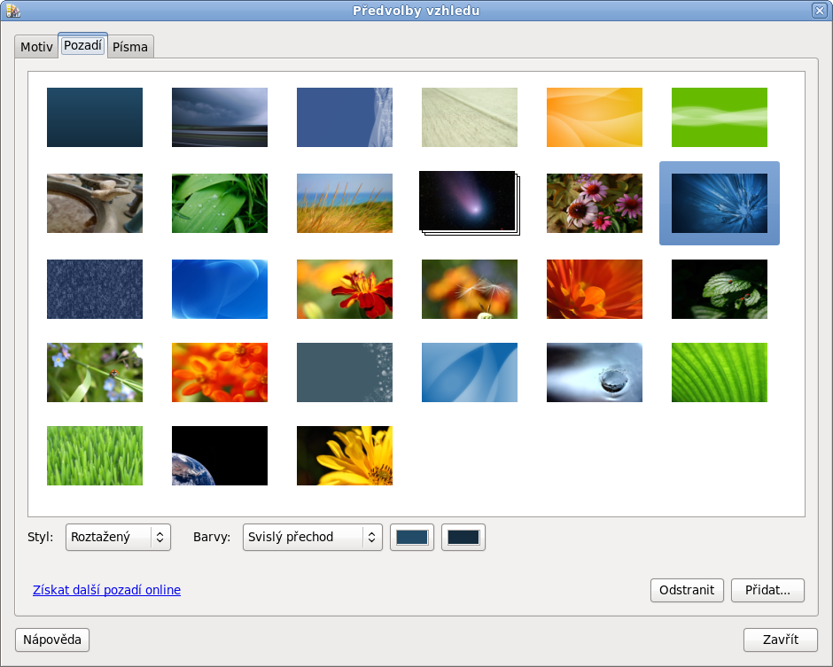833x667 pixels.
Task: Select the blue wallpaper with white swirl
Action: [x=344, y=117]
